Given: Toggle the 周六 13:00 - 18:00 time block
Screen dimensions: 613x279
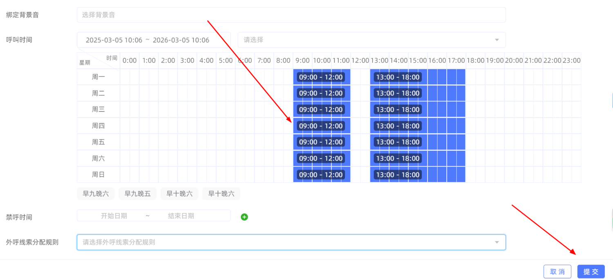Looking at the screenshot, I should pos(398,158).
